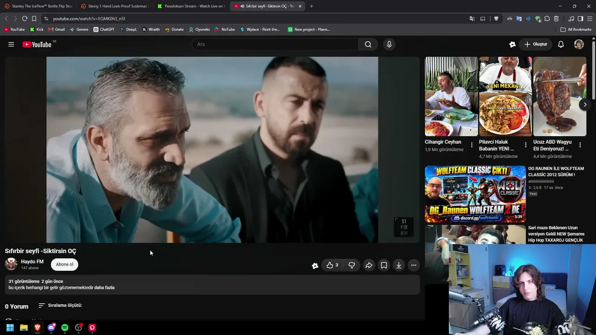The image size is (596, 335).
Task: Open the Haydo FM channel name
Action: tap(32, 261)
